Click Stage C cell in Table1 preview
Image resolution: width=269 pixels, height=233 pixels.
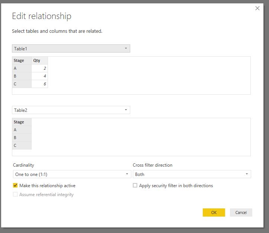click(22, 84)
